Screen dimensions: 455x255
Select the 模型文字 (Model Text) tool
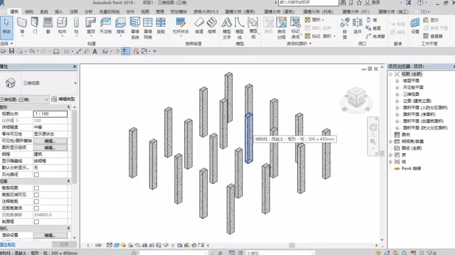coord(226,28)
